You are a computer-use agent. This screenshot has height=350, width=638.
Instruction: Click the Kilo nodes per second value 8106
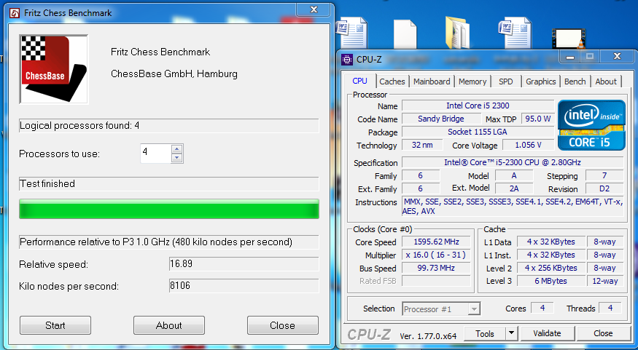[x=244, y=285]
